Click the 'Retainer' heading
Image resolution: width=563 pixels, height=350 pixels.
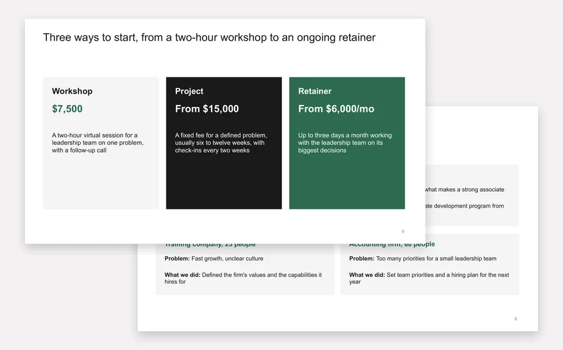point(315,91)
